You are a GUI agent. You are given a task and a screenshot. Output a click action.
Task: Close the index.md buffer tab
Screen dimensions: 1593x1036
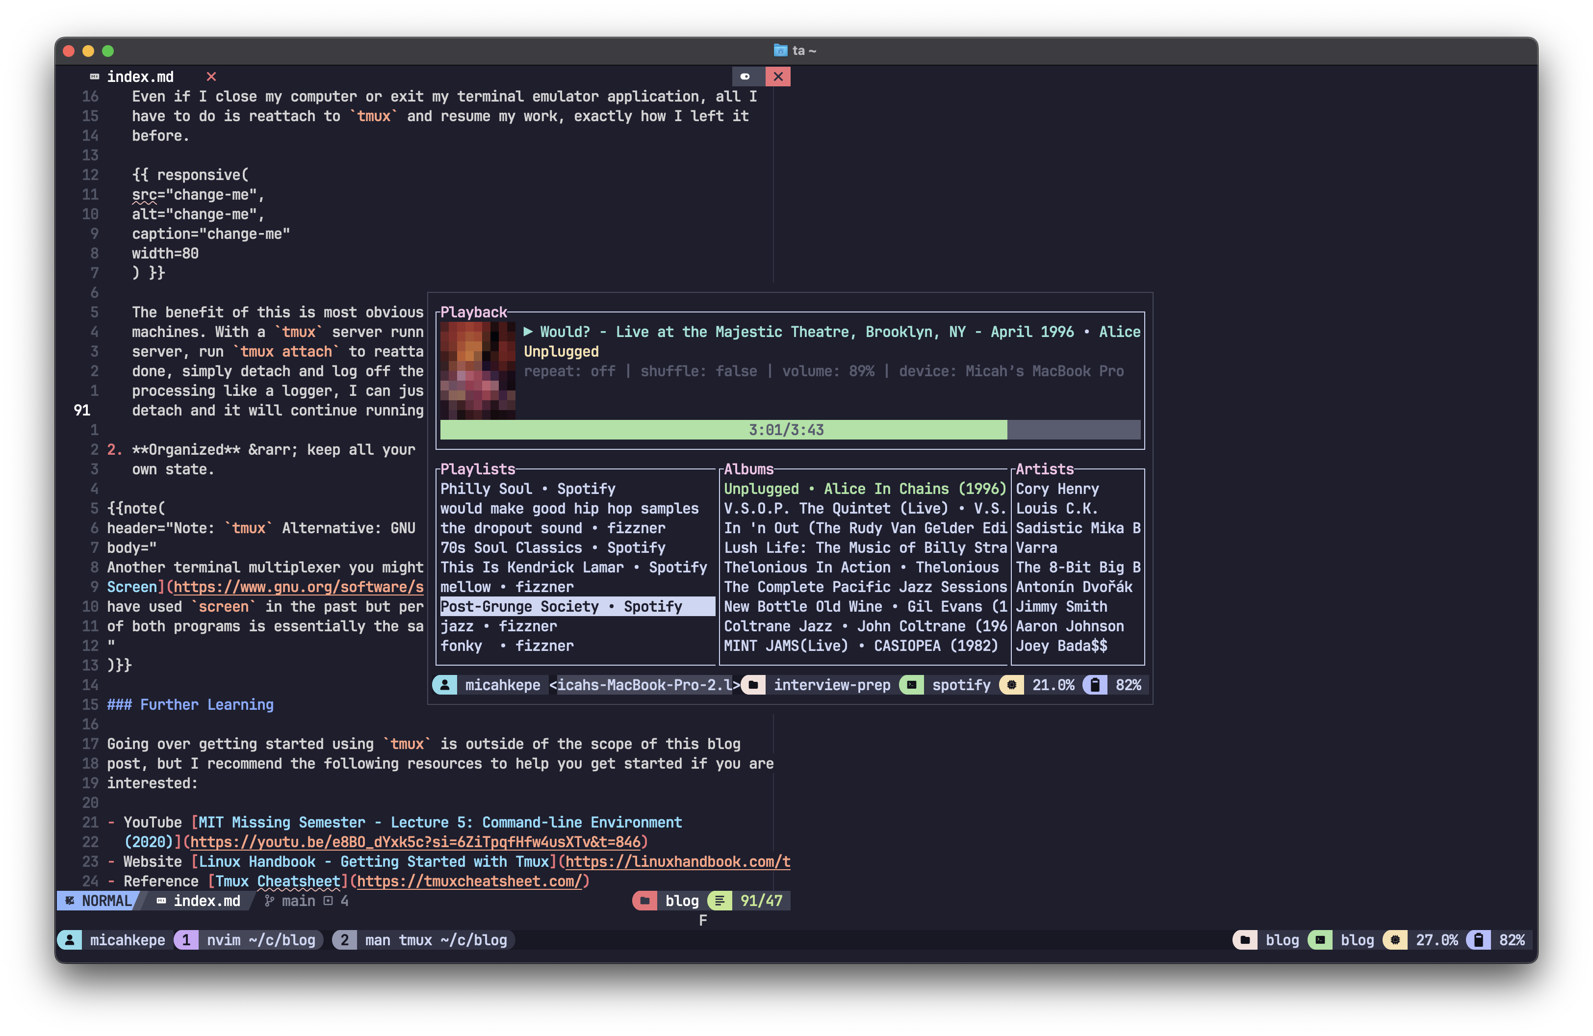[x=211, y=77]
